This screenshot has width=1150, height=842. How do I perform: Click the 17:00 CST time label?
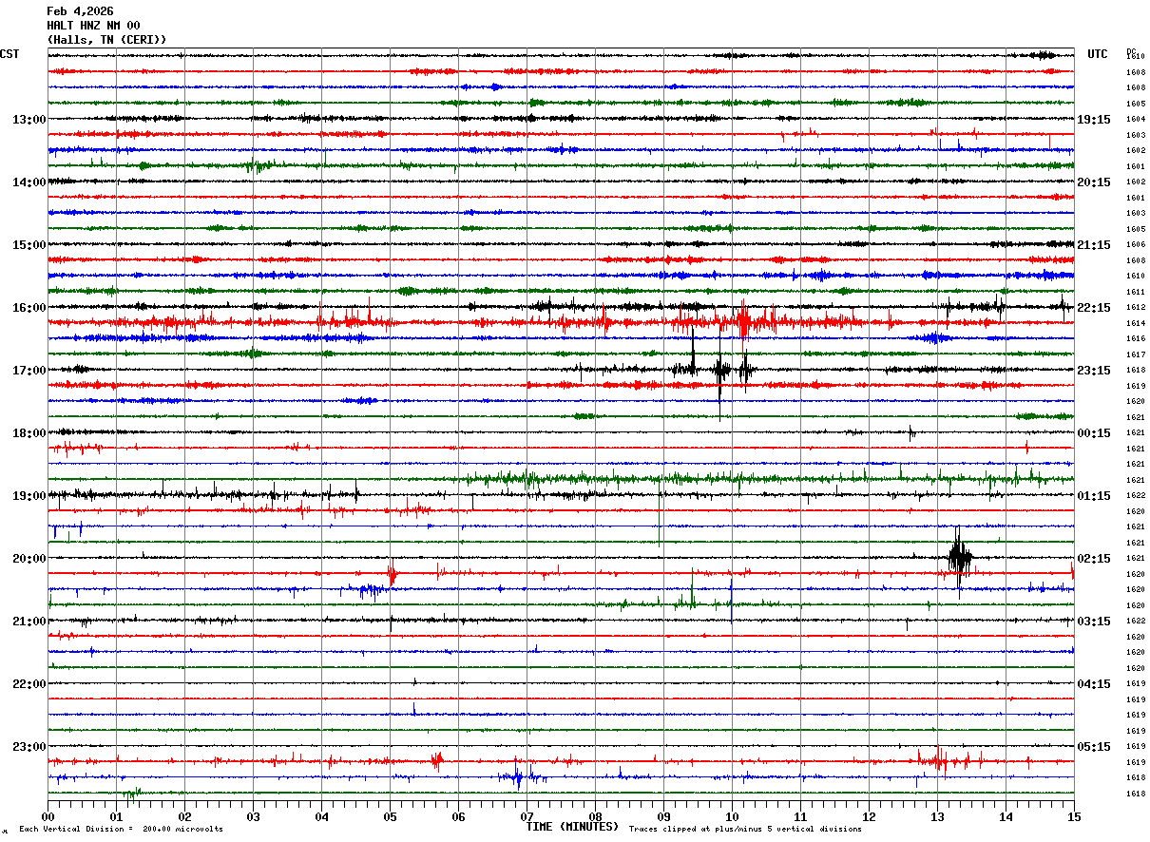29,371
